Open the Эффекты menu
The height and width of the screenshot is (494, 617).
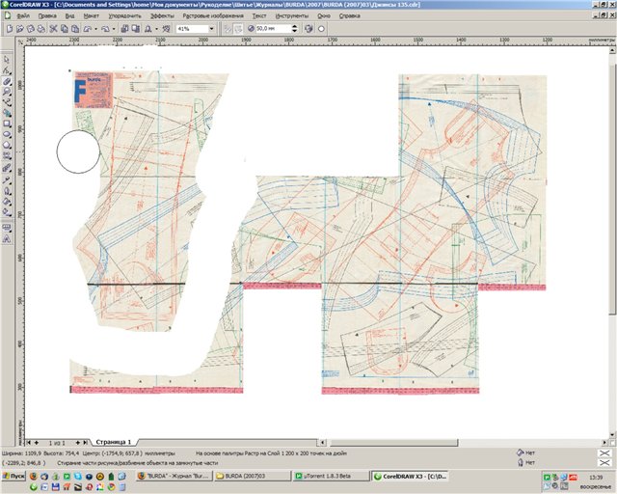tap(163, 17)
